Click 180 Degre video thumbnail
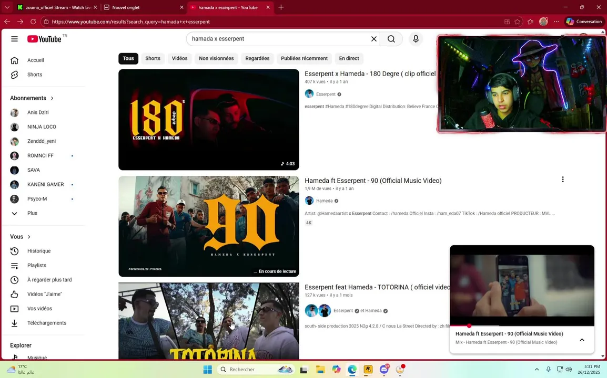The height and width of the screenshot is (378, 607). pos(209,119)
